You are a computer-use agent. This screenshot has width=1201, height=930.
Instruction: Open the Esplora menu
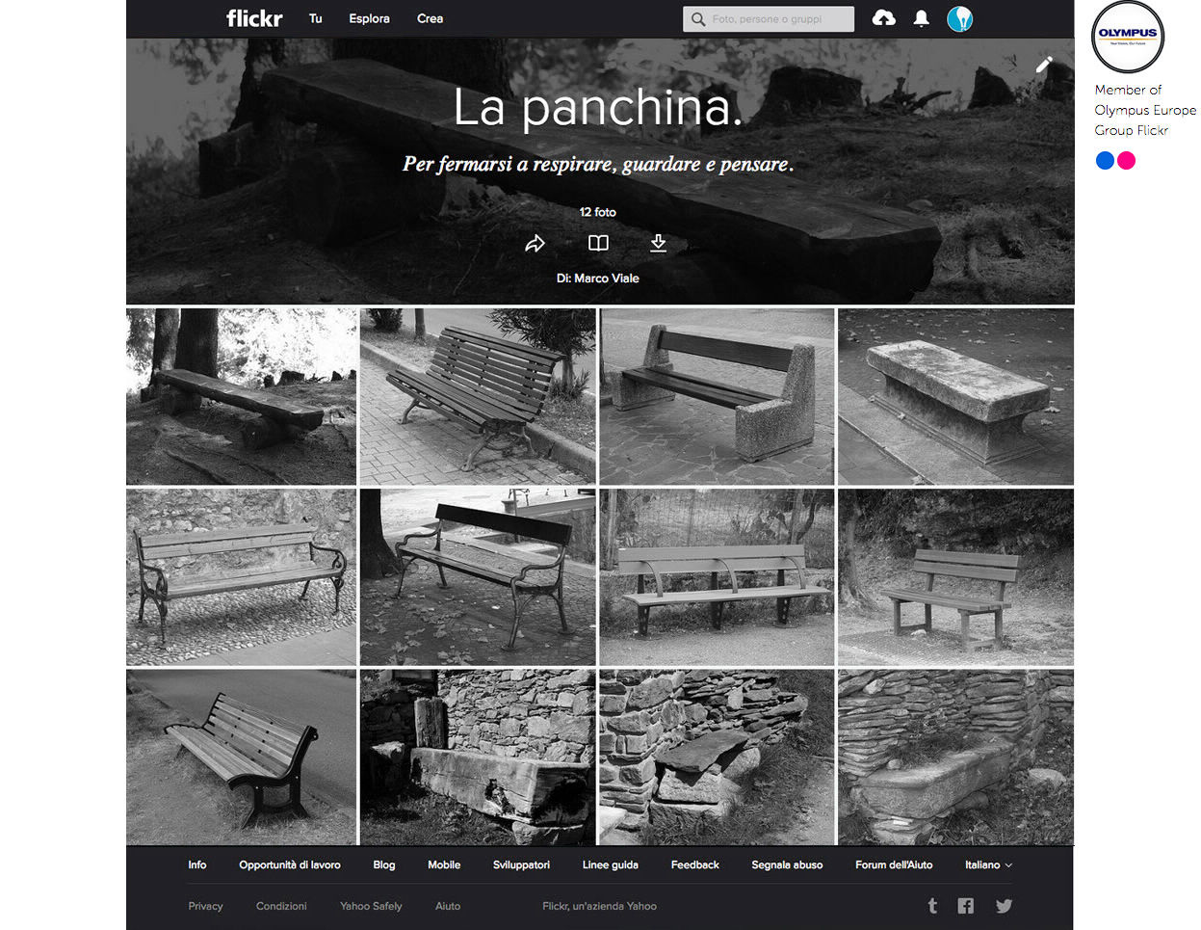coord(369,18)
